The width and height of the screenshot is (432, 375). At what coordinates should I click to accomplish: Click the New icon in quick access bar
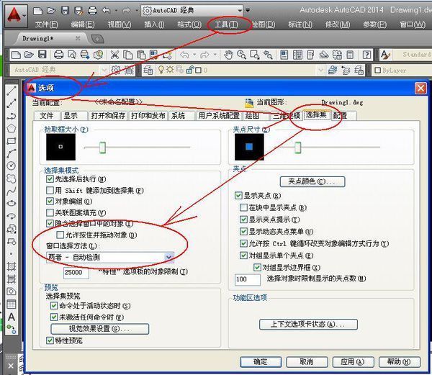pos(37,11)
